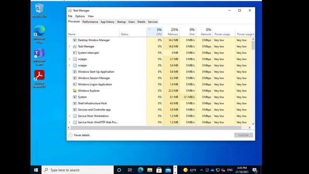Click the weather 63°F widget on the taskbar
309x174 pixels.
190,170
